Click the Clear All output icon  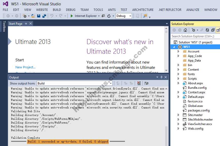click(139, 83)
